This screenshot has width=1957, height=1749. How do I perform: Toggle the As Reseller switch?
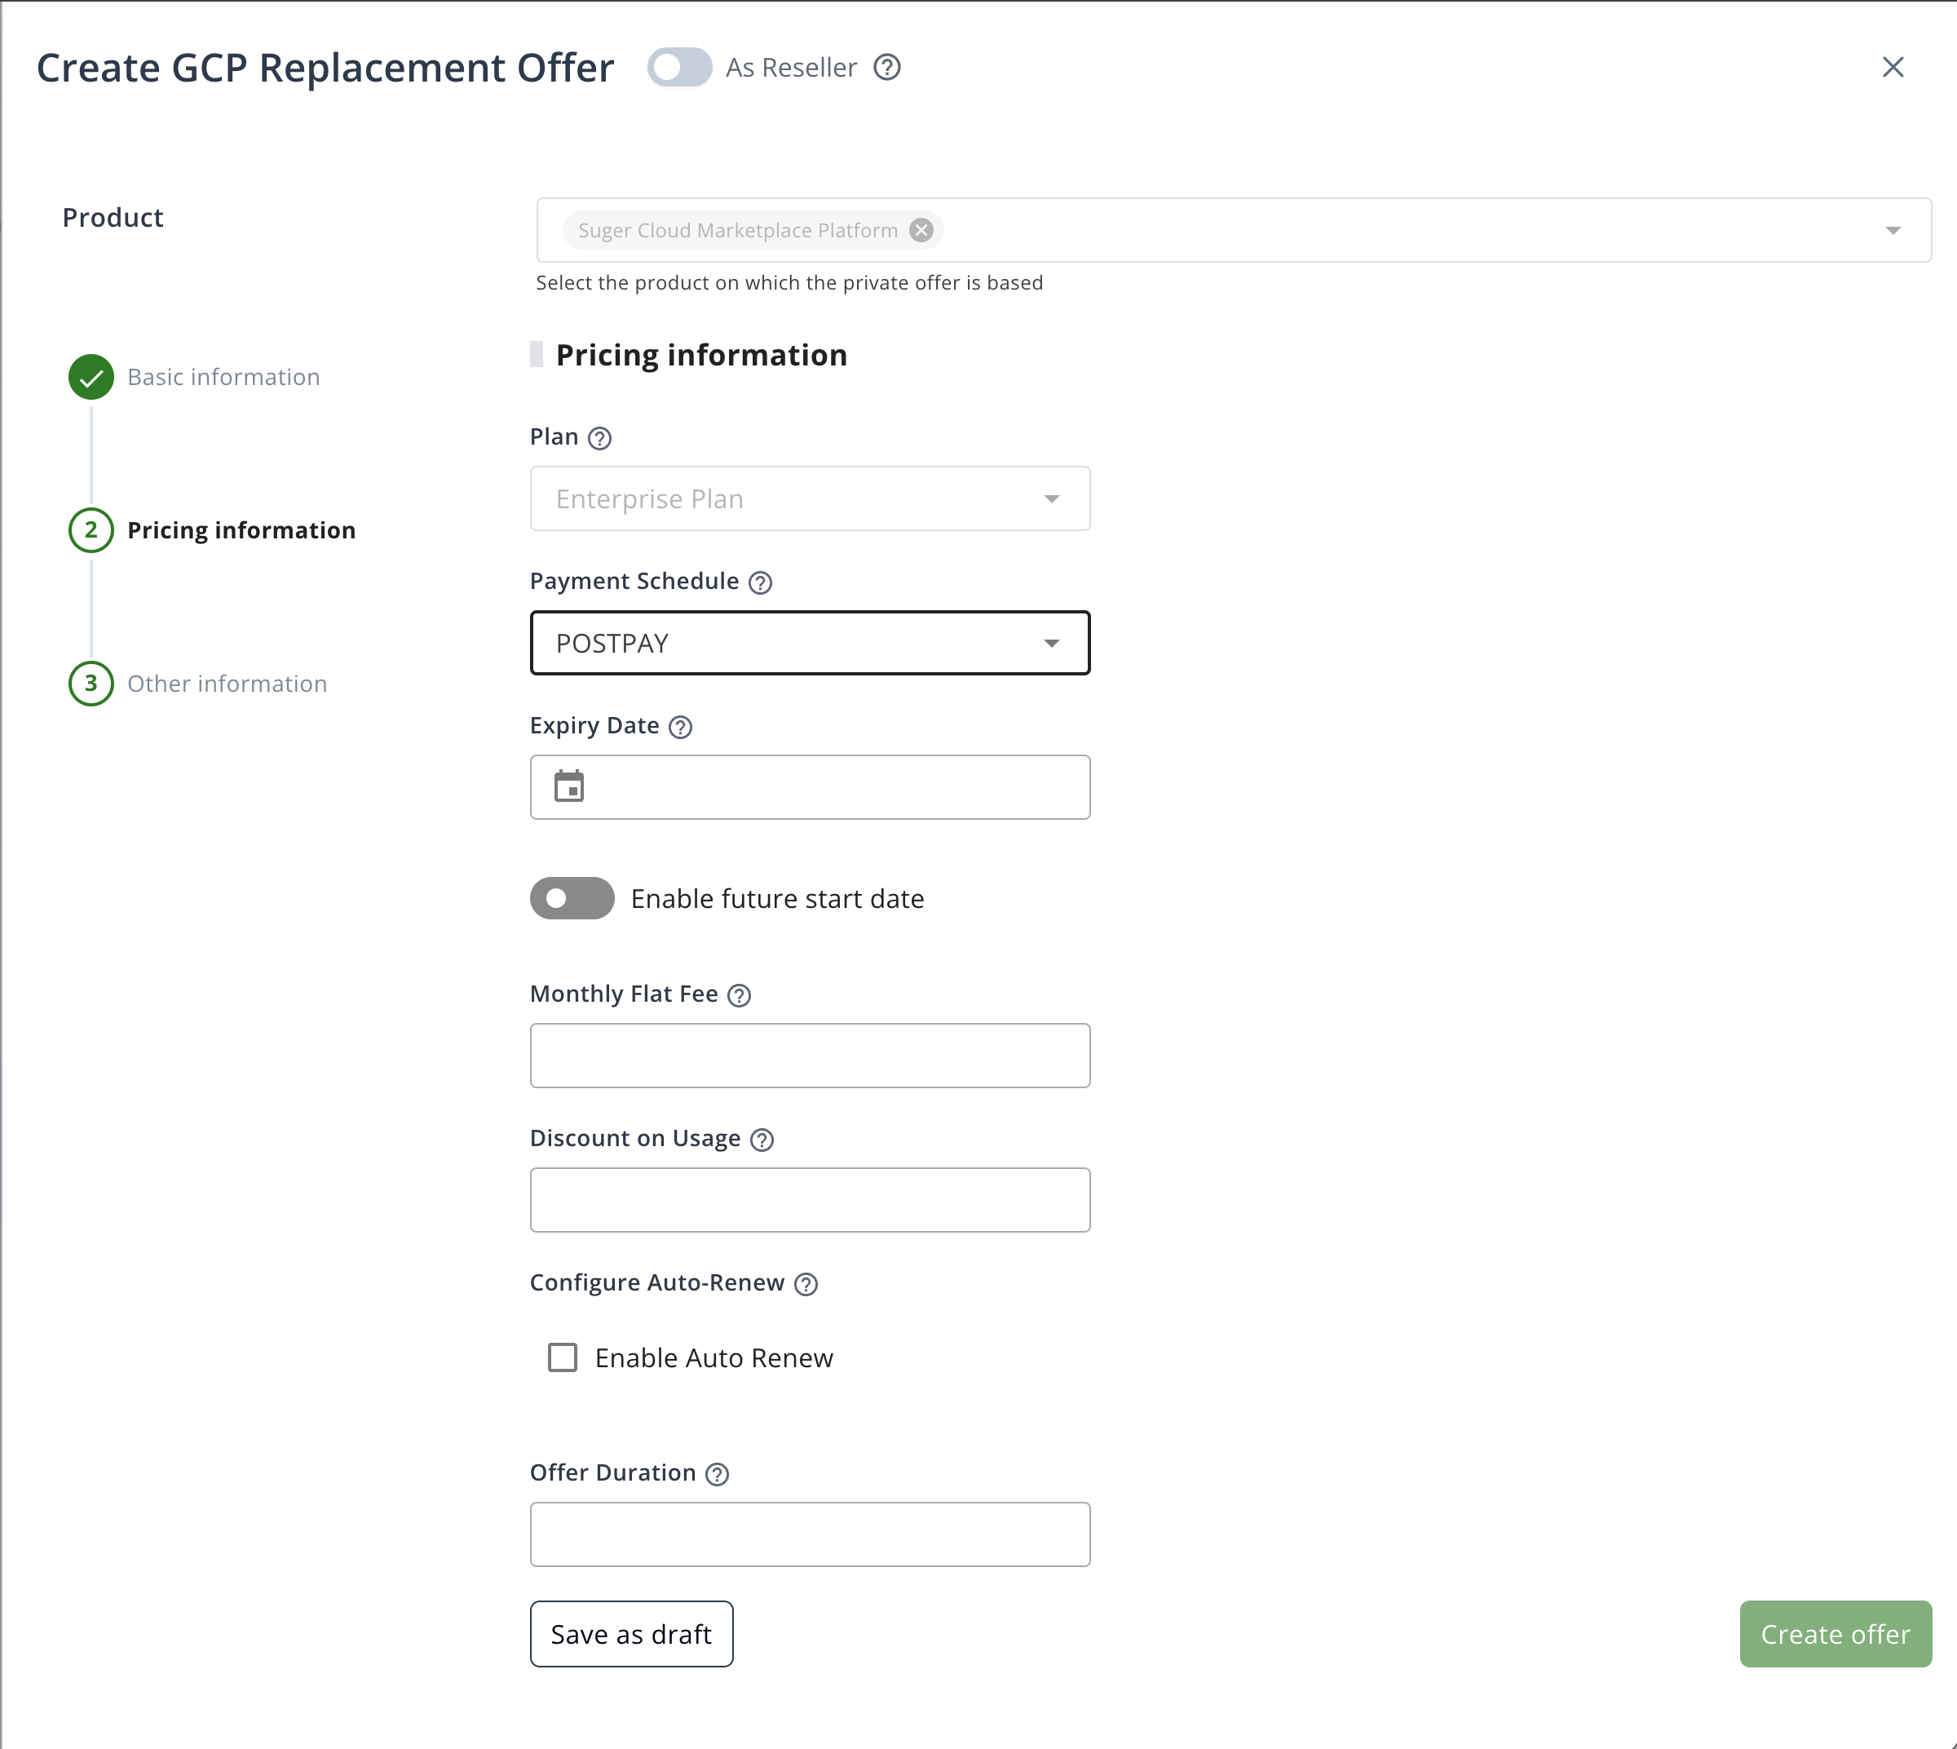coord(680,67)
